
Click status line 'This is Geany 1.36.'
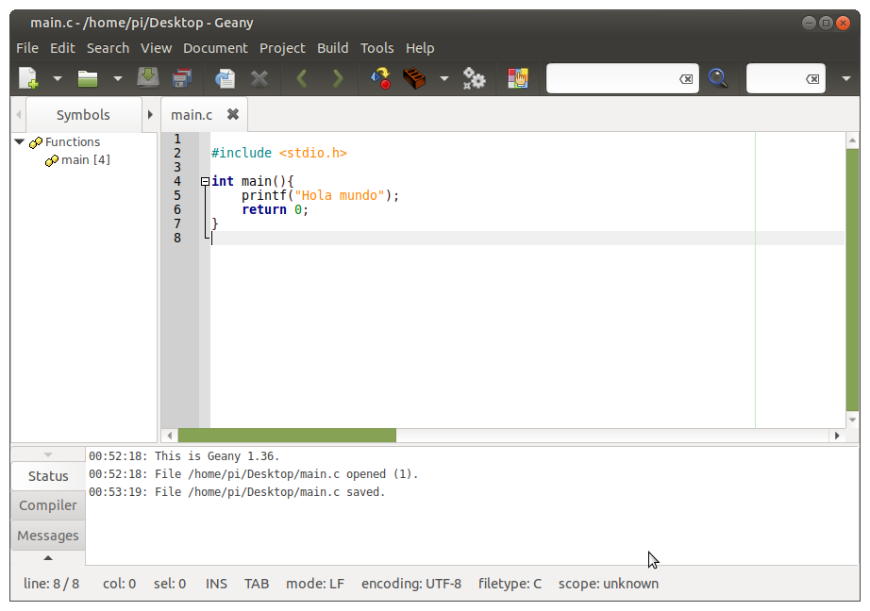[x=184, y=456]
